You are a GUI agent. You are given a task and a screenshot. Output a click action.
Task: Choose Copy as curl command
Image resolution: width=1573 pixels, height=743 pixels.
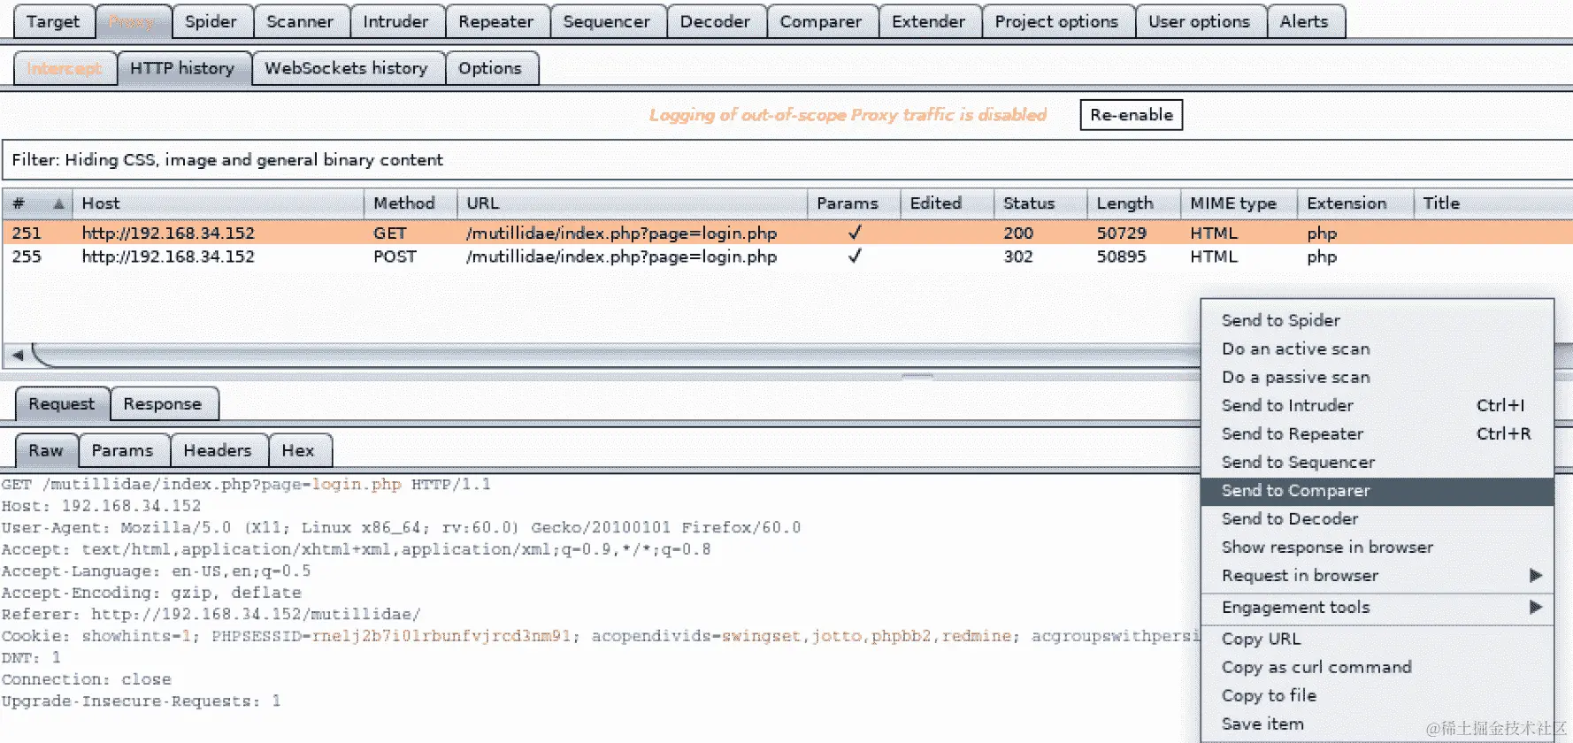pyautogui.click(x=1377, y=667)
